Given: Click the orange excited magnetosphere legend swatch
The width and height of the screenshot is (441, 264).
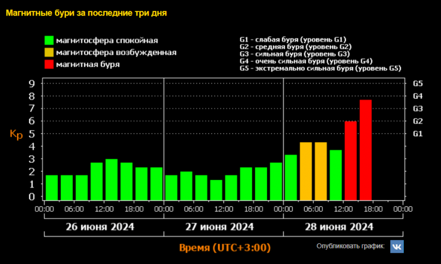Looking at the screenshot, I should coord(50,53).
